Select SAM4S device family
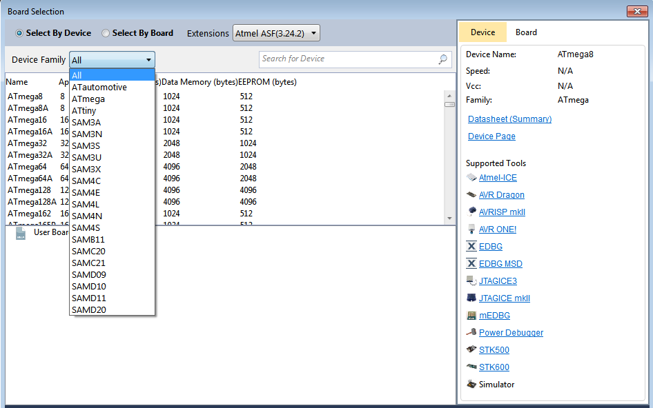The height and width of the screenshot is (408, 653). [x=112, y=227]
